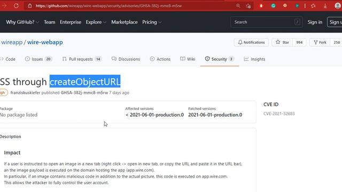Open the wireapp owner link
Screen dimensions: 342x192
tap(12, 42)
